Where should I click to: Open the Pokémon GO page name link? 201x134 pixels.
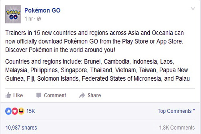point(43,10)
